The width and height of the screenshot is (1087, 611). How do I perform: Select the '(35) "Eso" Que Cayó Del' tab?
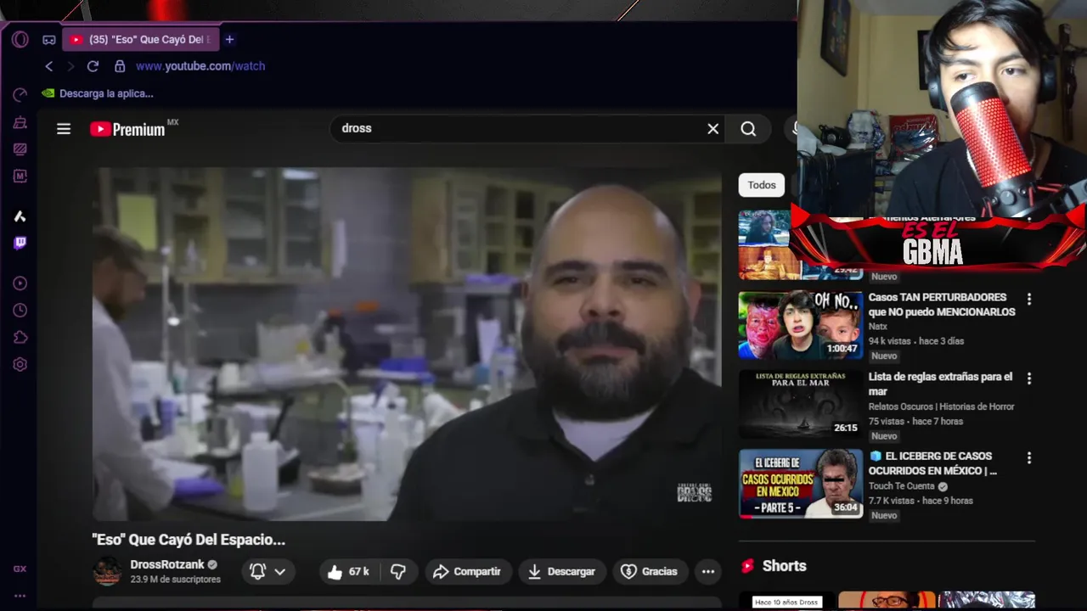click(x=140, y=40)
